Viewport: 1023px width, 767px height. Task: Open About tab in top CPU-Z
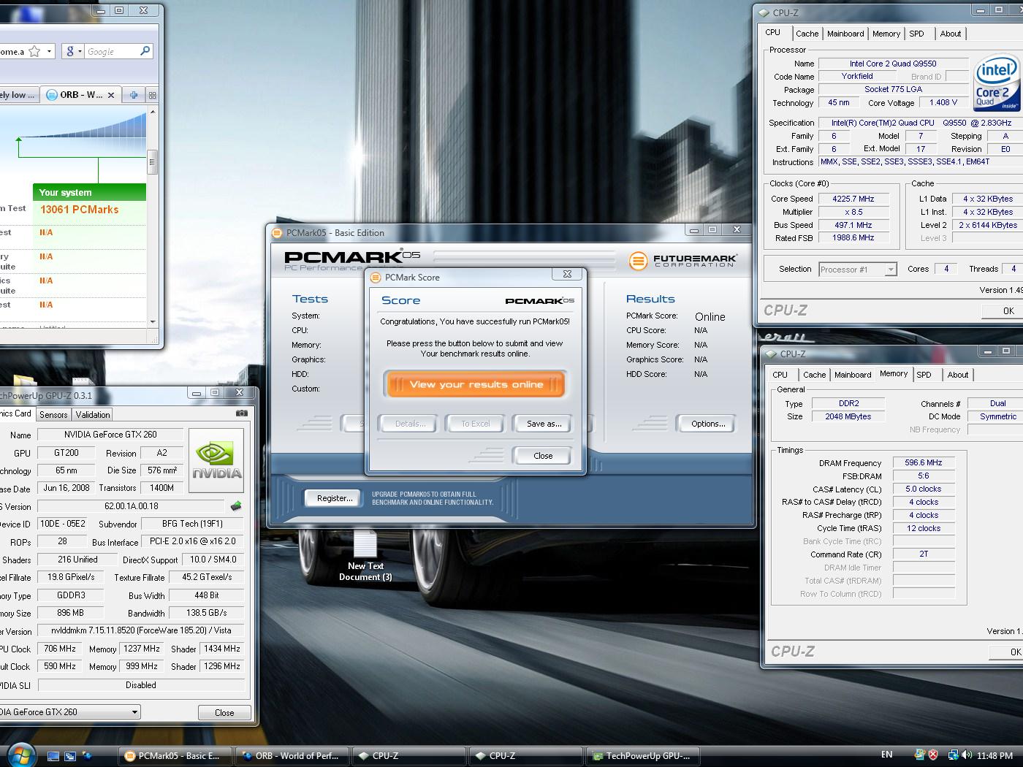(x=950, y=34)
